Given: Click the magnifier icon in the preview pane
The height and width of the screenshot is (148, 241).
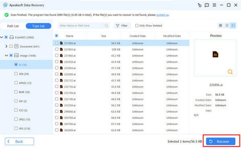Looking at the screenshot, I should (230, 72).
